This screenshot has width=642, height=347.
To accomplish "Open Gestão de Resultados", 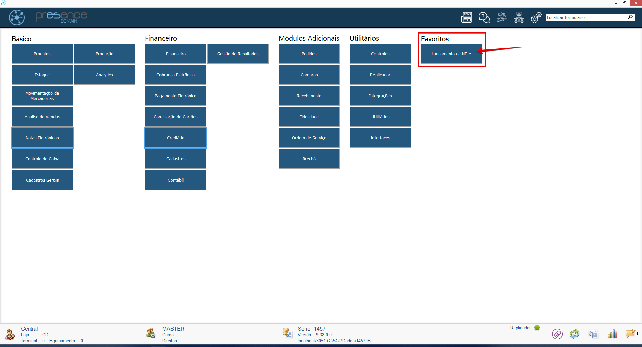I will click(x=238, y=54).
